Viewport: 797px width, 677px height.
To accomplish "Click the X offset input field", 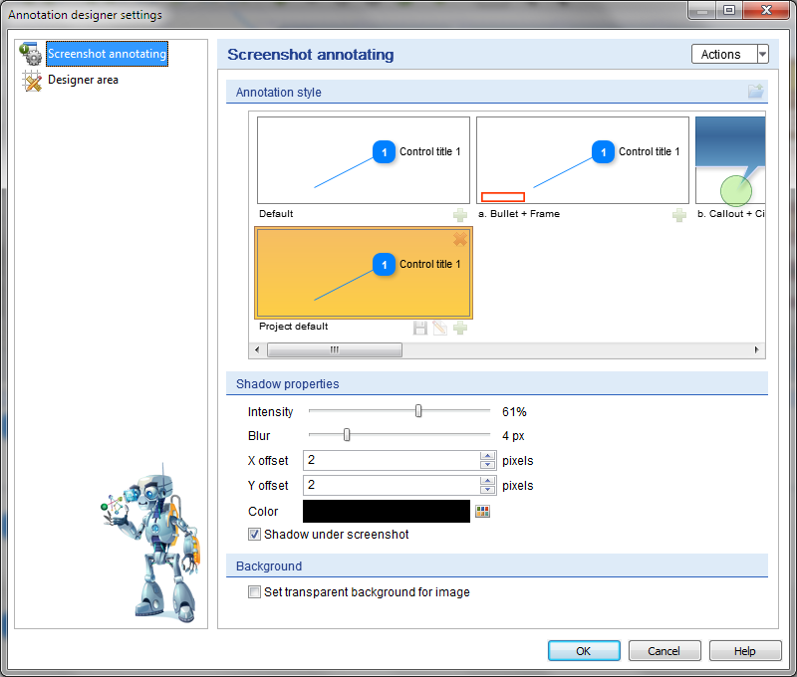I will coord(391,460).
